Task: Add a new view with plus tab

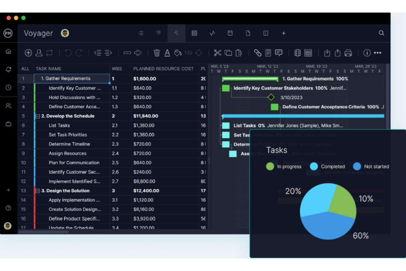Action: (284, 33)
